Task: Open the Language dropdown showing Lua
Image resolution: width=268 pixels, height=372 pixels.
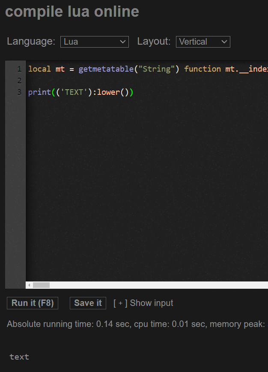Action: [95, 42]
